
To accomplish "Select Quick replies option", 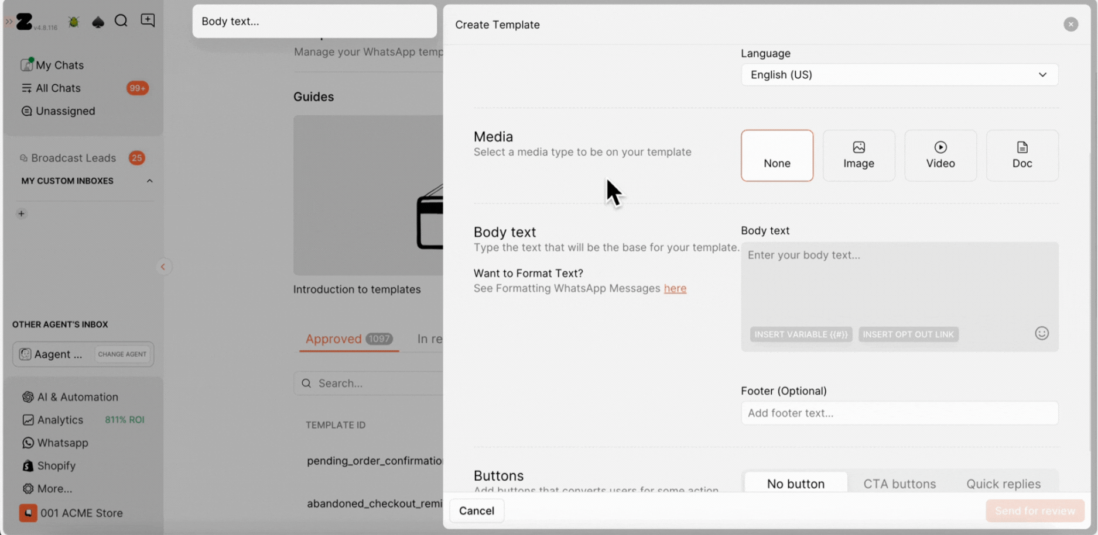I will 1004,484.
